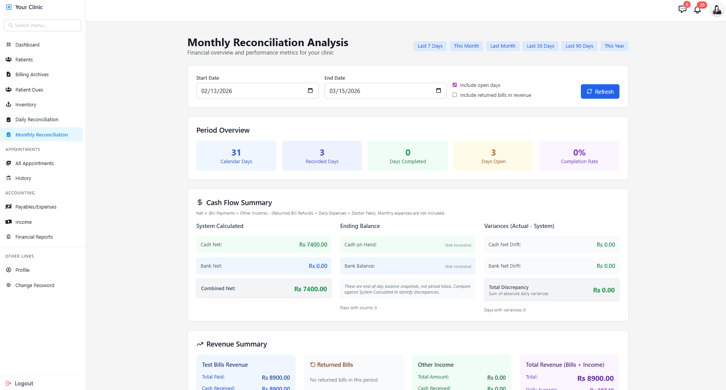Enable Include returned bills in revenue

[x=455, y=95]
